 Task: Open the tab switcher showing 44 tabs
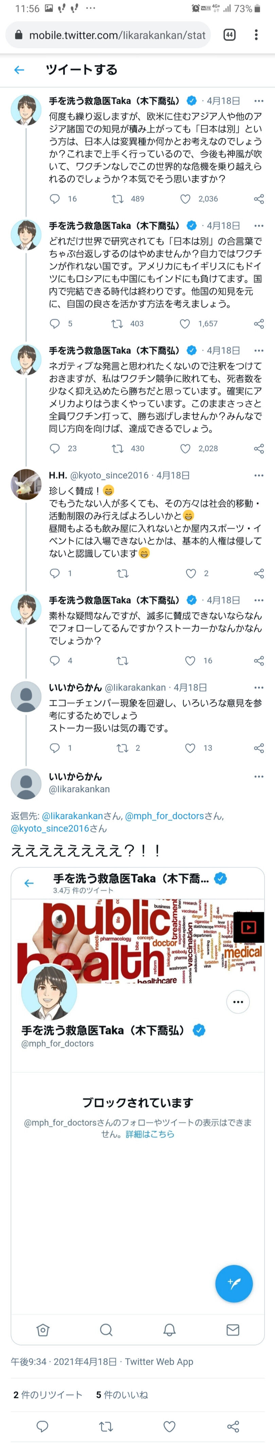(x=229, y=35)
